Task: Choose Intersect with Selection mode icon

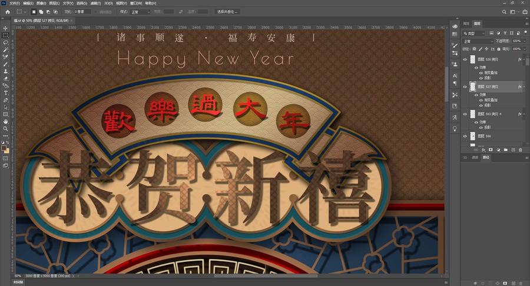Action: coord(55,12)
